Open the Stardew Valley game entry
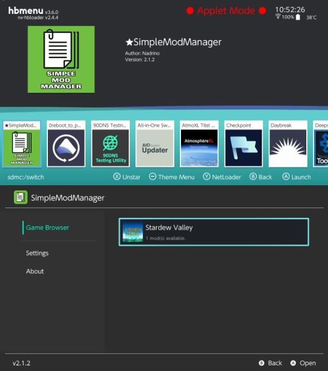This screenshot has height=371, width=328. [x=214, y=232]
